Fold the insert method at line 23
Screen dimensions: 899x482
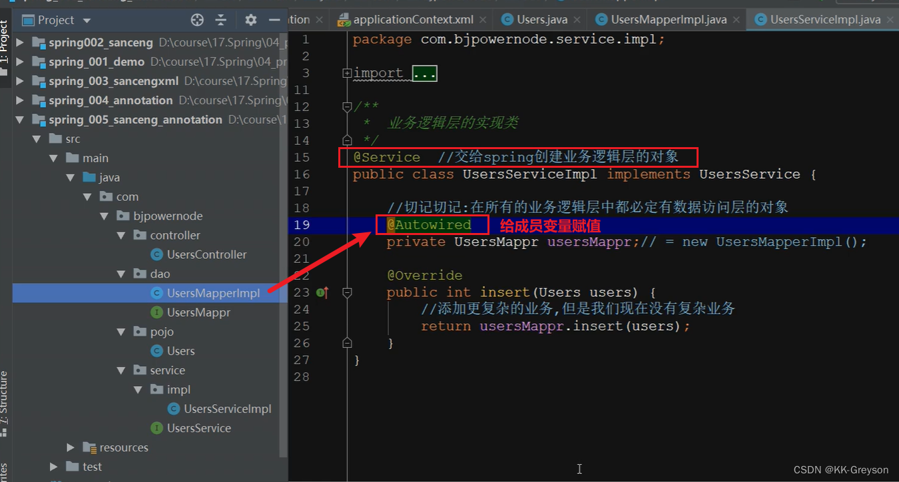(x=347, y=292)
